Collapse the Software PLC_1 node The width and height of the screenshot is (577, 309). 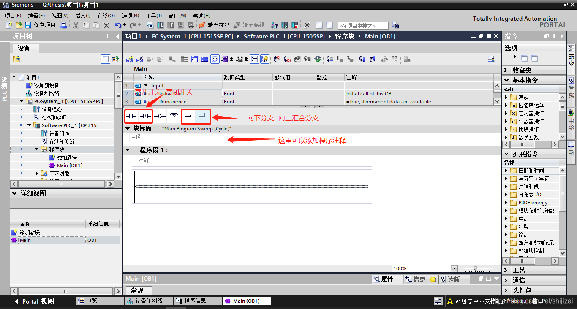(x=29, y=125)
